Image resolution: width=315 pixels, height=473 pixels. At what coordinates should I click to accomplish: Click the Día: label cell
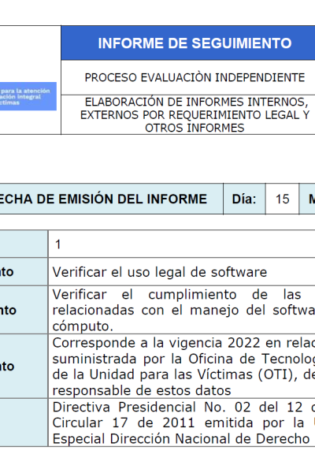[x=244, y=199]
